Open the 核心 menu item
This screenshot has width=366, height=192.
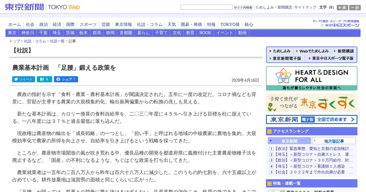coord(249,25)
